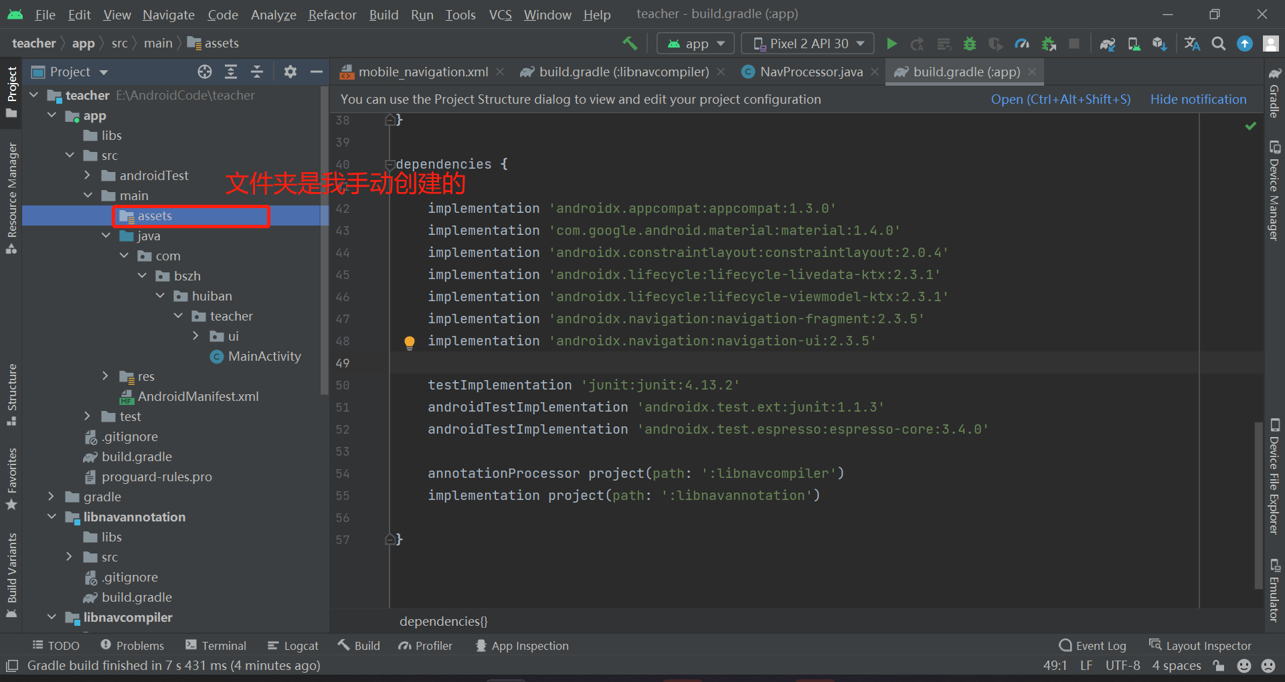Viewport: 1285px width, 682px height.
Task: Open the Pixel 2 API 30 device dropdown
Action: [x=808, y=44]
